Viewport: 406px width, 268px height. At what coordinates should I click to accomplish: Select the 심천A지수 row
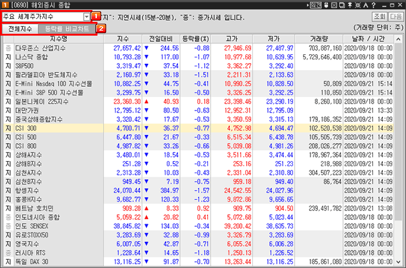[x=199, y=172]
